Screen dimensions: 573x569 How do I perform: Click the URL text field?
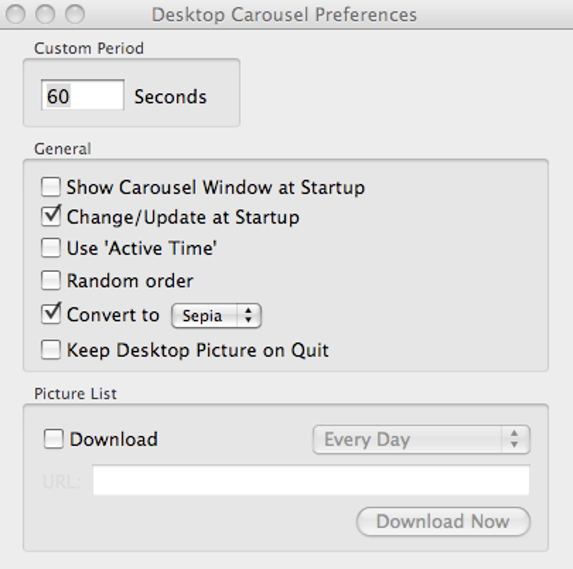[311, 481]
